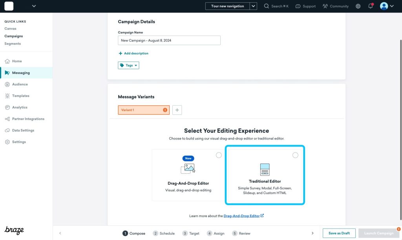Screen dimensions: 402x240
Task: Click Partner Integrations icon
Action: (x=7, y=119)
